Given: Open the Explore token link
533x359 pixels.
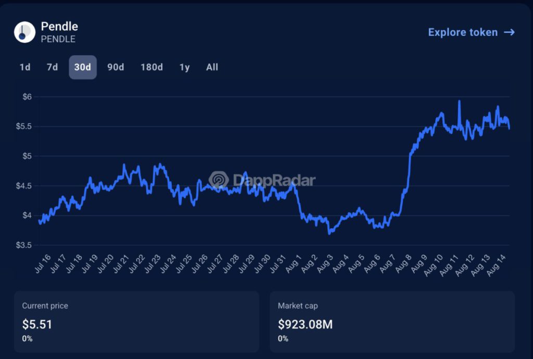Looking at the screenshot, I should (463, 32).
